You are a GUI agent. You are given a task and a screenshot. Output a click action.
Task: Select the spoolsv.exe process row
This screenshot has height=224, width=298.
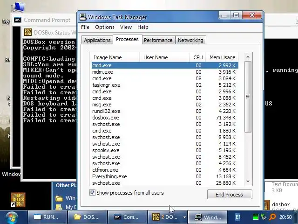(x=165, y=150)
